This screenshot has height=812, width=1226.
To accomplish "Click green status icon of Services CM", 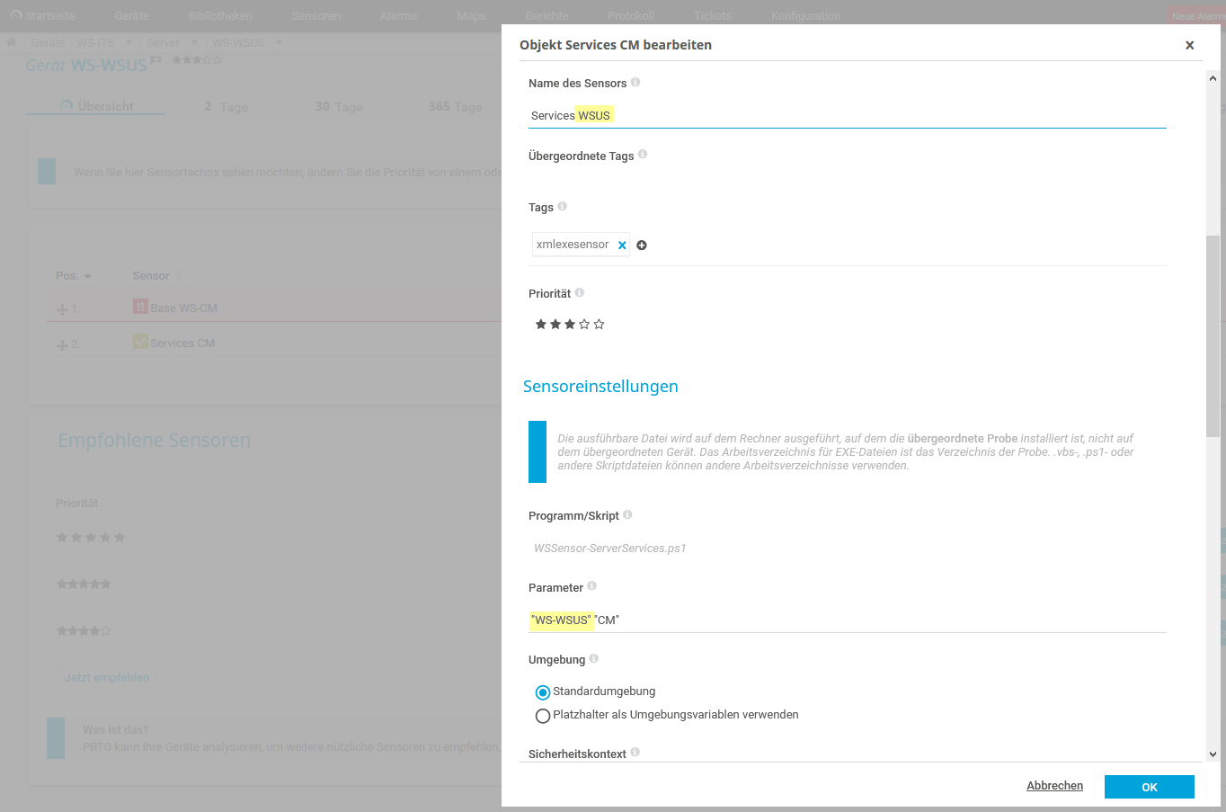I will (x=140, y=342).
